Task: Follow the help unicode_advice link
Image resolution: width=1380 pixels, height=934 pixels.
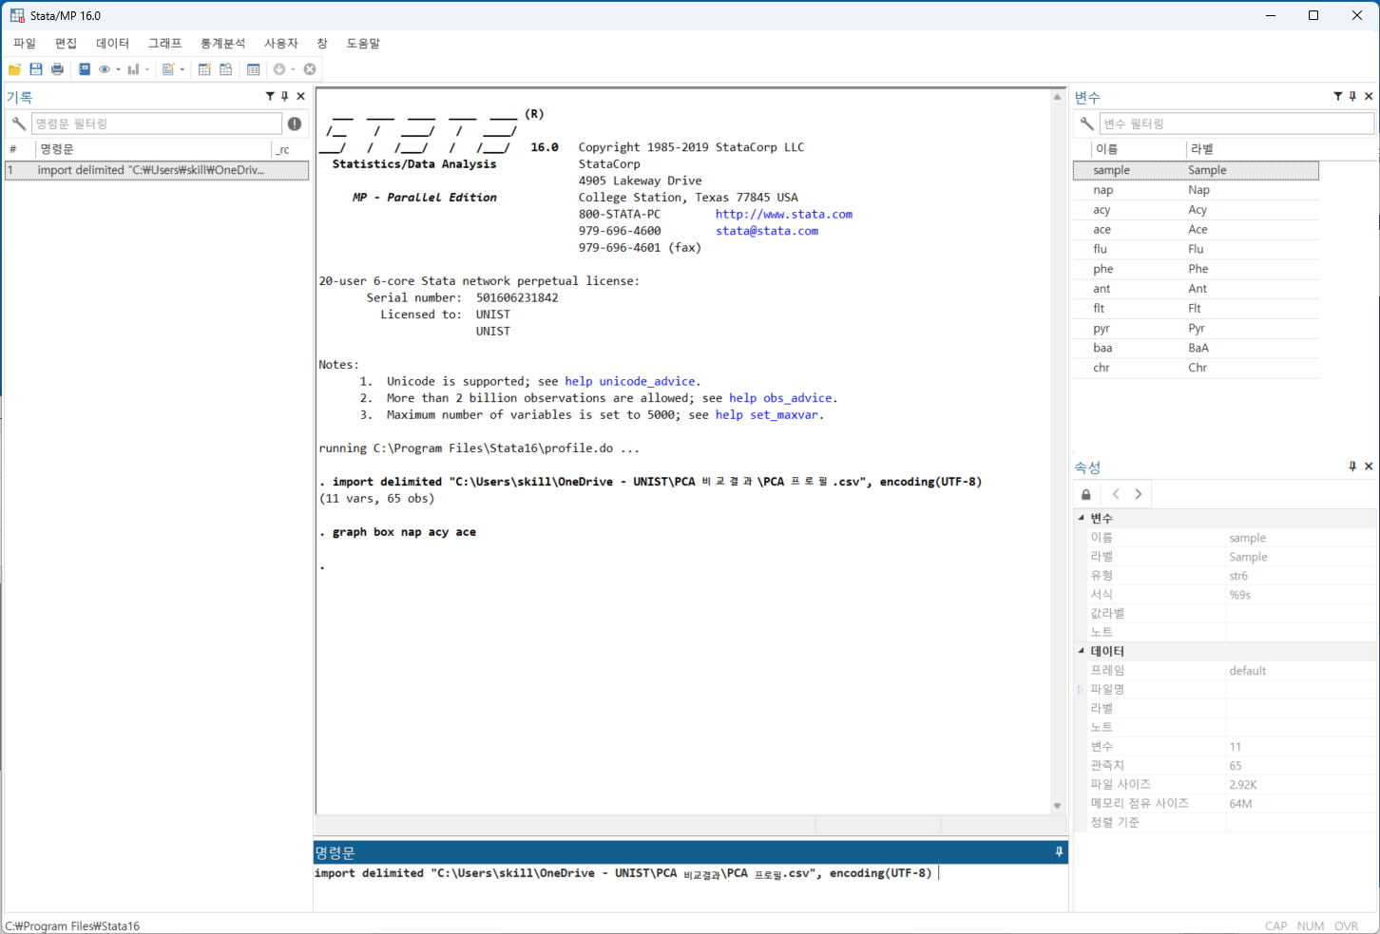Action: (x=630, y=381)
